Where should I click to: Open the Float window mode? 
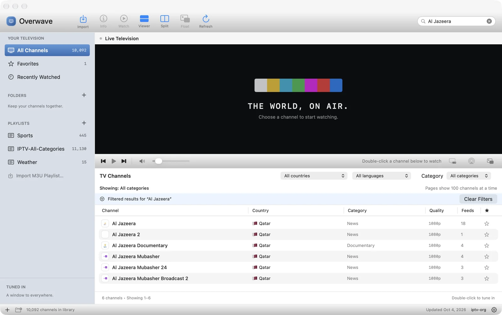(x=185, y=21)
